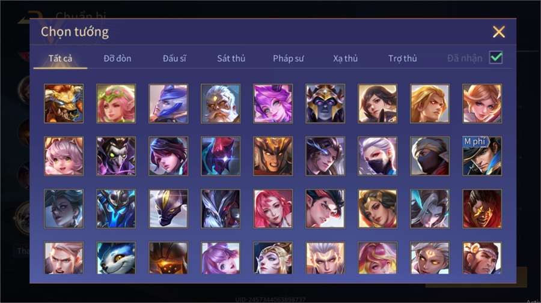Switch to 'Trợ thủ' tab

(x=403, y=59)
